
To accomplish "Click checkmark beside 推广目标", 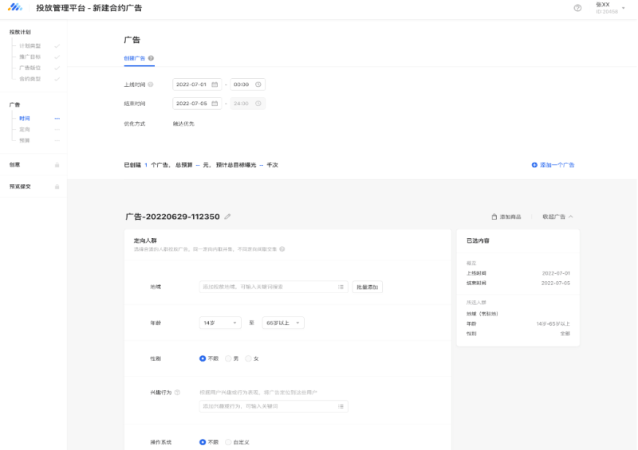I will [57, 57].
